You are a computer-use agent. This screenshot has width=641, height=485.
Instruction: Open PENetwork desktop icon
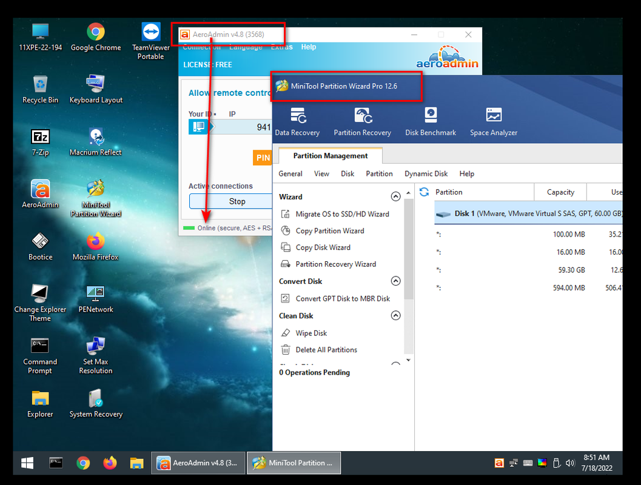[96, 299]
